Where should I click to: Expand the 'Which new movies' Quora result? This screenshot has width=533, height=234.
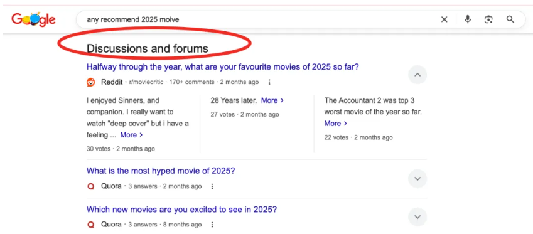click(x=417, y=217)
